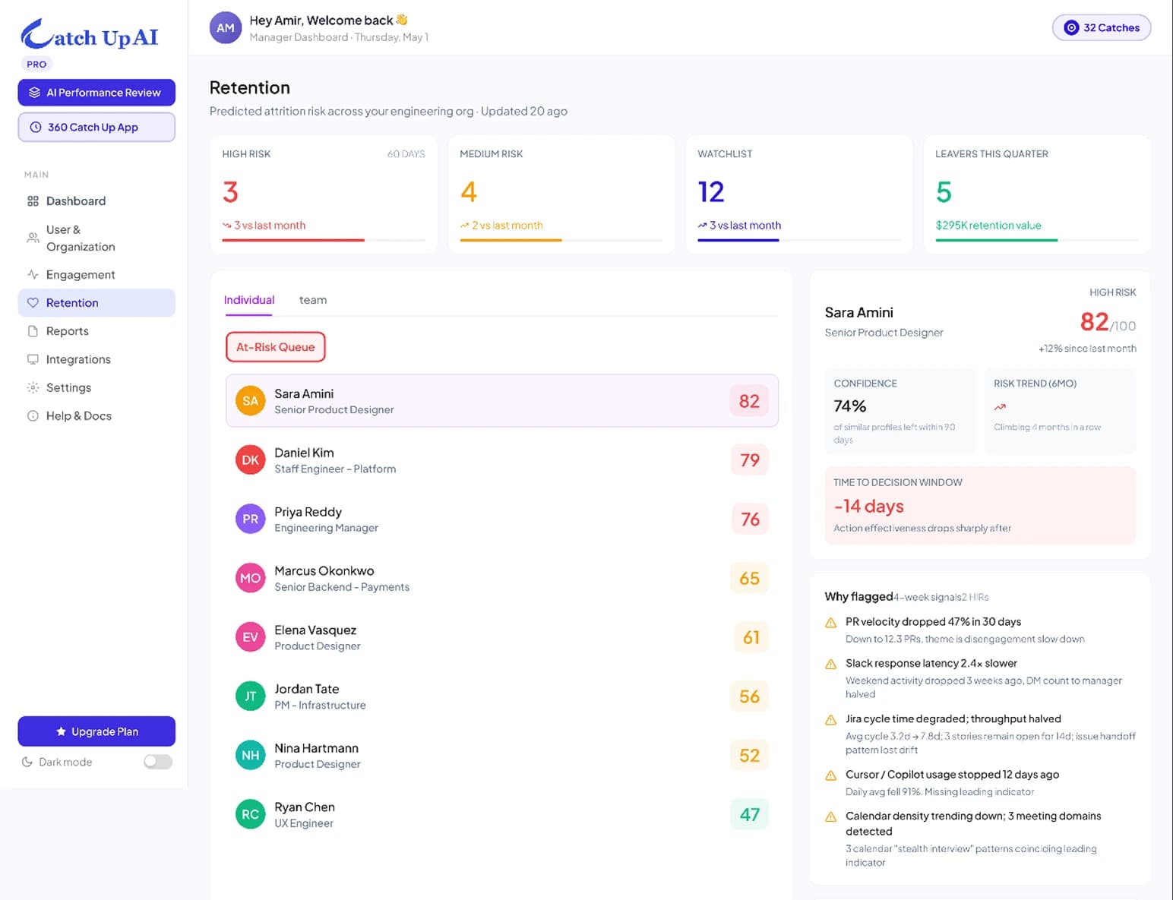Select Daniel Kim row in queue

[502, 460]
